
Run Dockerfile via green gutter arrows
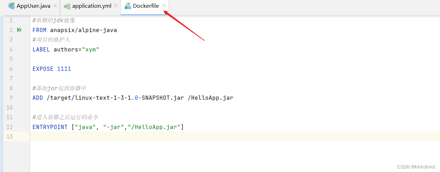pos(19,30)
